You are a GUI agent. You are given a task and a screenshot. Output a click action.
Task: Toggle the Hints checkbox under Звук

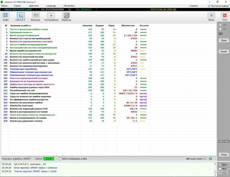coord(220,169)
